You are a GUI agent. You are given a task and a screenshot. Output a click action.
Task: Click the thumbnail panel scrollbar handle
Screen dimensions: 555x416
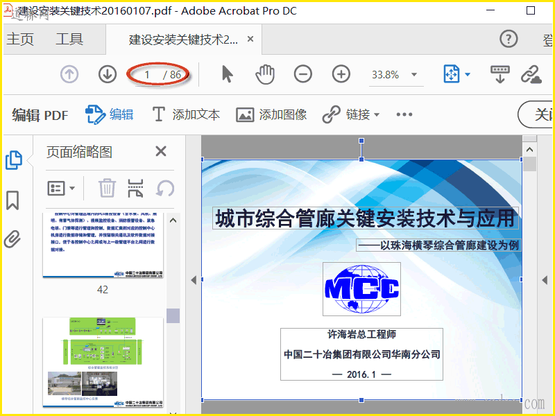tap(173, 315)
